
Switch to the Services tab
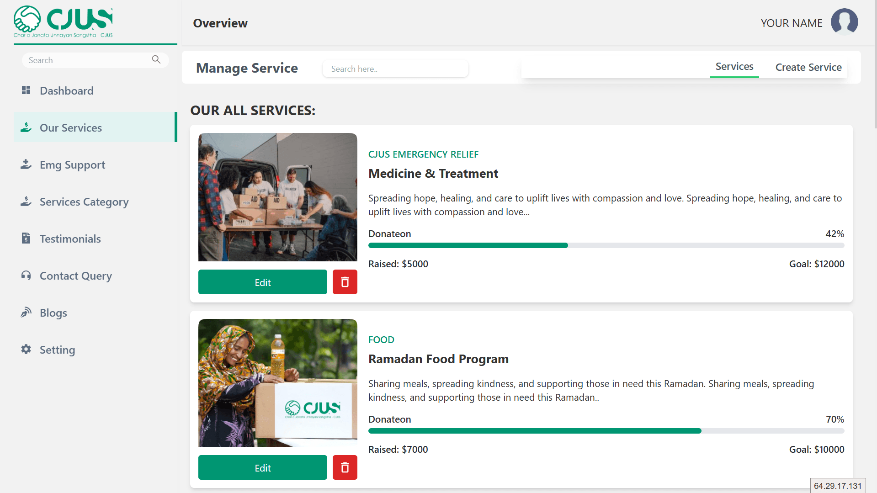point(734,67)
